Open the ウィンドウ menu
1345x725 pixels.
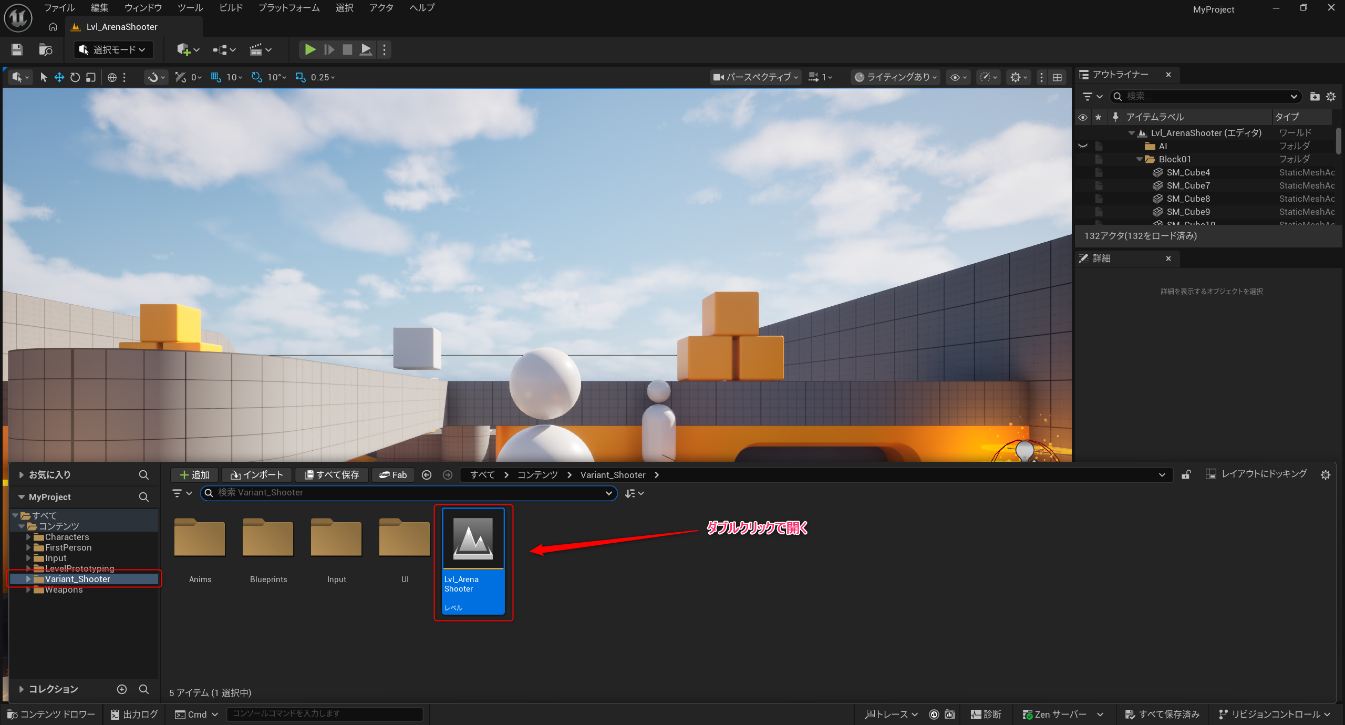pyautogui.click(x=143, y=8)
